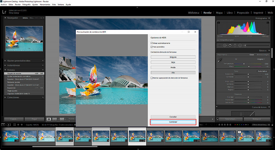Select the graduated filter tool icon
Screen dimensions: 275x150
coord(235,46)
